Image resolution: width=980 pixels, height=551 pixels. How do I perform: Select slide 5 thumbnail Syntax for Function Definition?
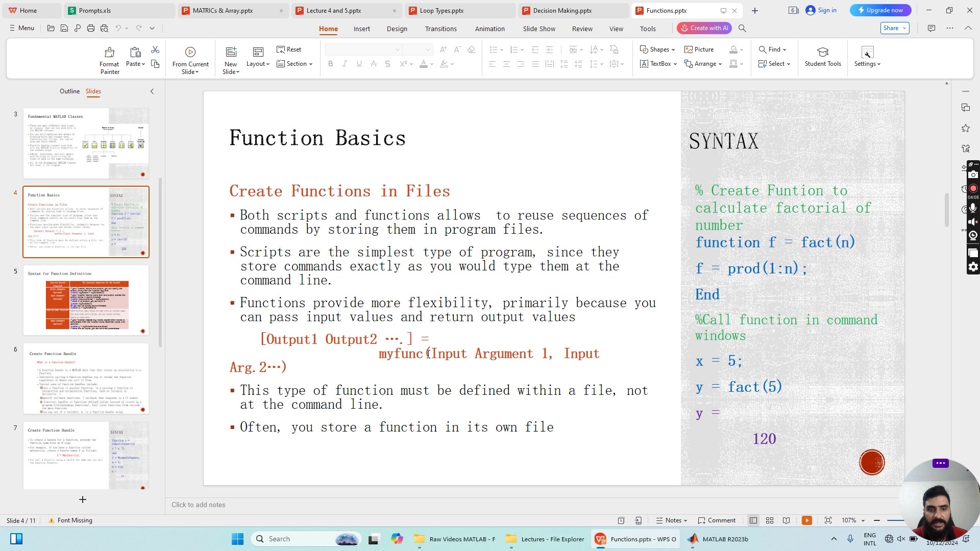(86, 300)
